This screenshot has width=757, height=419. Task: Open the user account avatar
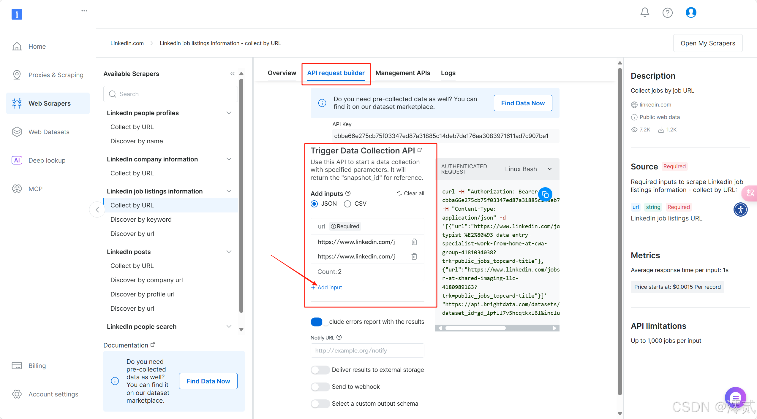coord(691,12)
